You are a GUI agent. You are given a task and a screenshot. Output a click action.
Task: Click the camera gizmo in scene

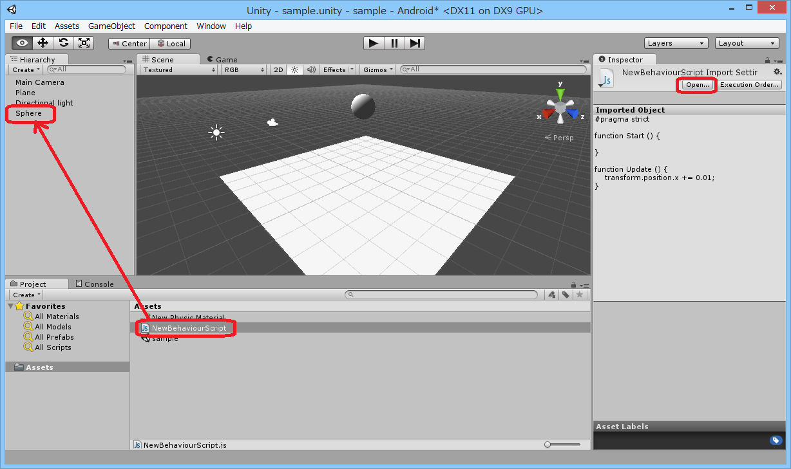coord(272,122)
